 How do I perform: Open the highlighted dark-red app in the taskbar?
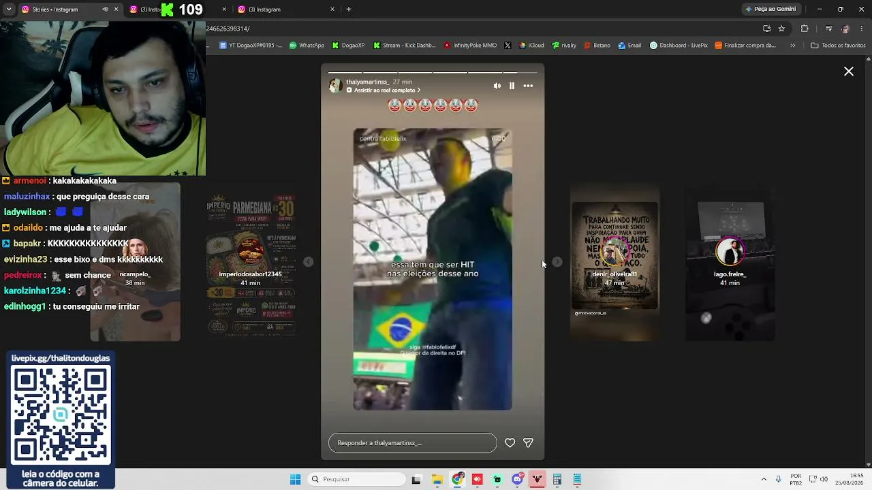pyautogui.click(x=537, y=480)
